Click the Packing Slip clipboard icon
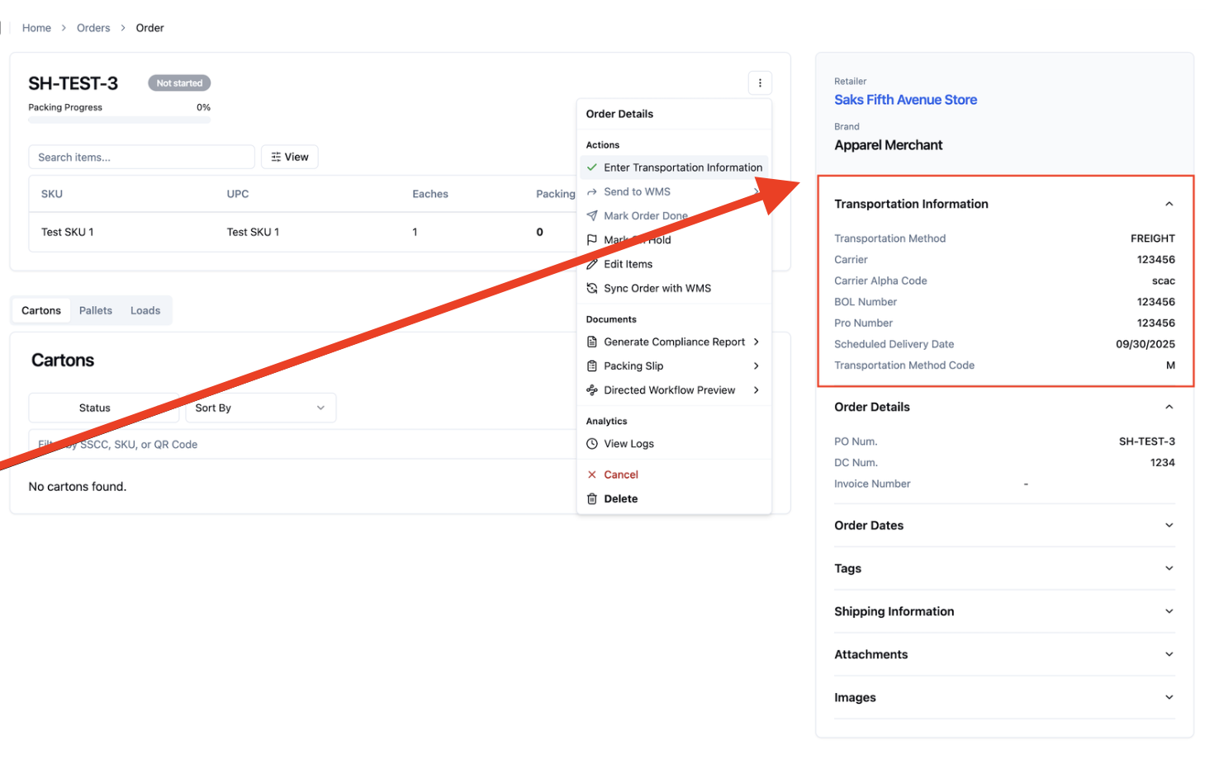1219x769 pixels. point(591,366)
